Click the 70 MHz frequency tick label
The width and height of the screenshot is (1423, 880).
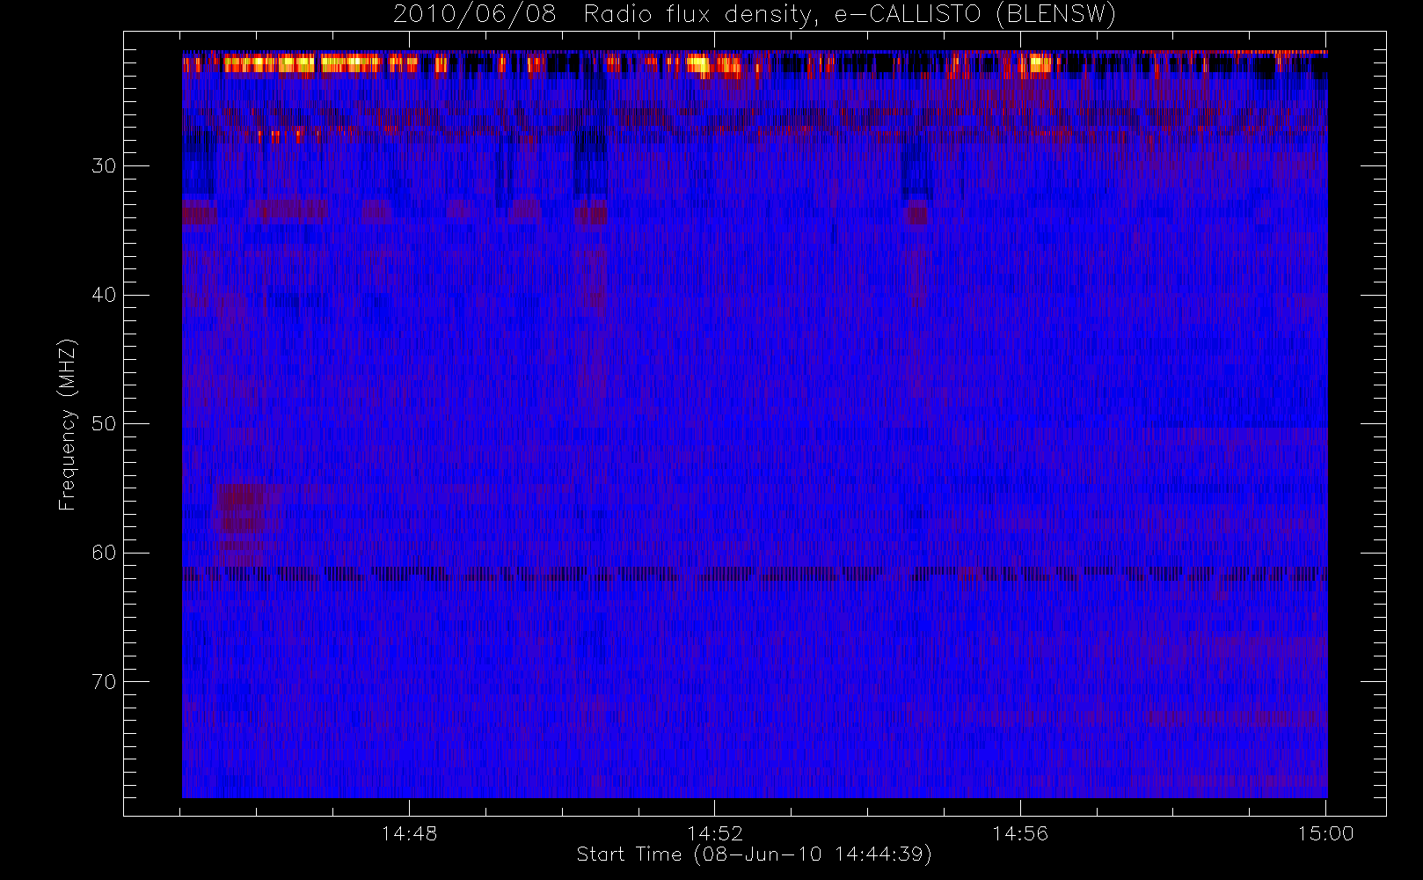click(104, 681)
